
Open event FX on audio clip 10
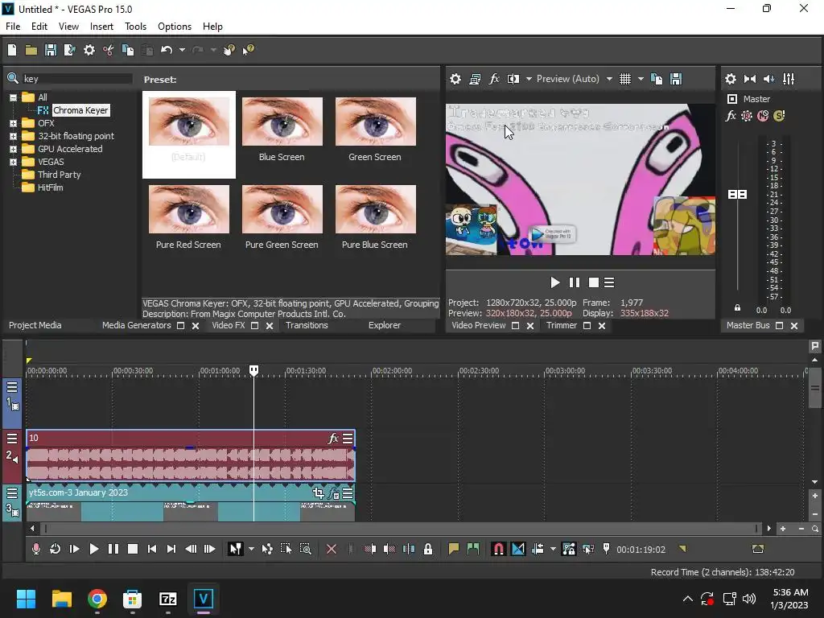click(x=332, y=439)
